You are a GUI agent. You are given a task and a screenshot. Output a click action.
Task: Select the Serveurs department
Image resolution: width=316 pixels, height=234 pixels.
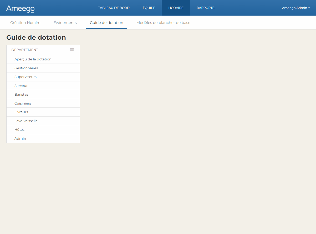click(22, 86)
